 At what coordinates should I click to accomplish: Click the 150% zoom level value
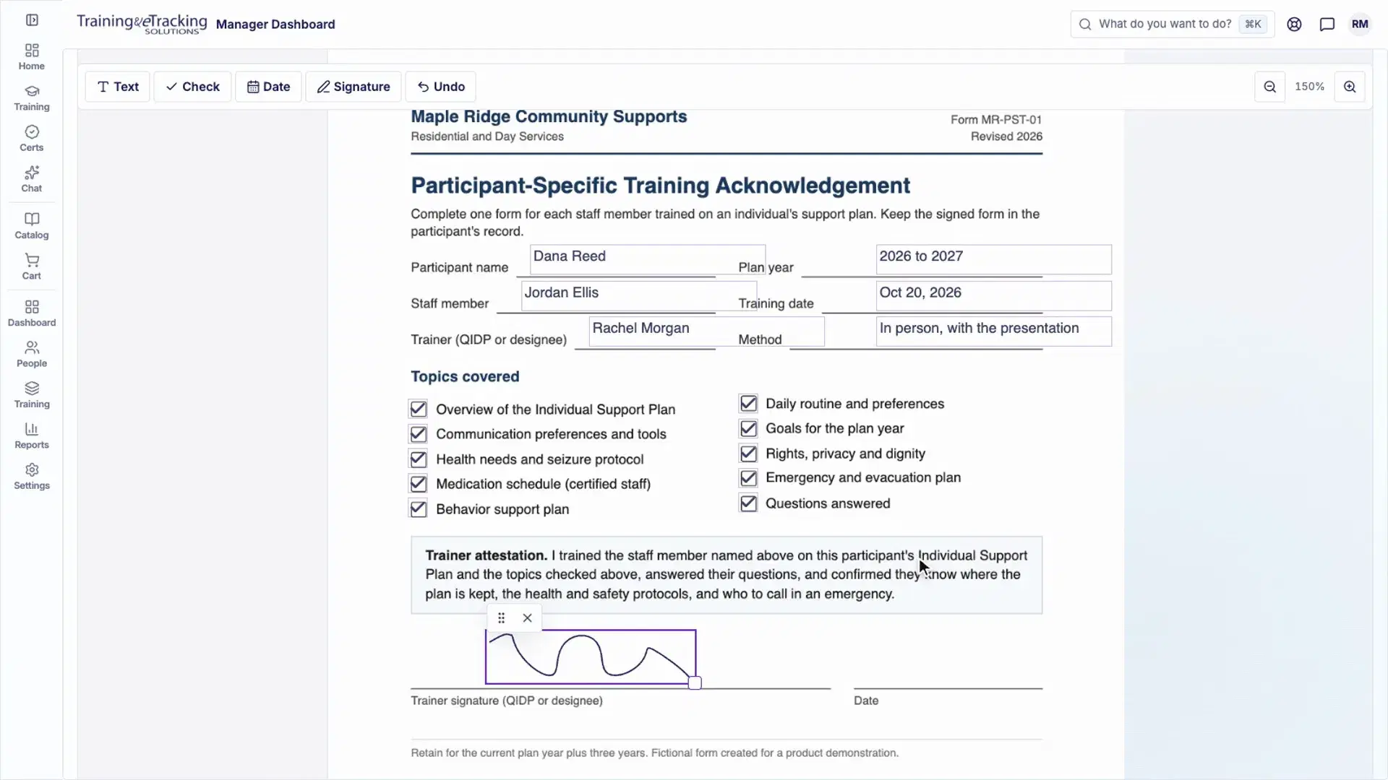click(1310, 87)
